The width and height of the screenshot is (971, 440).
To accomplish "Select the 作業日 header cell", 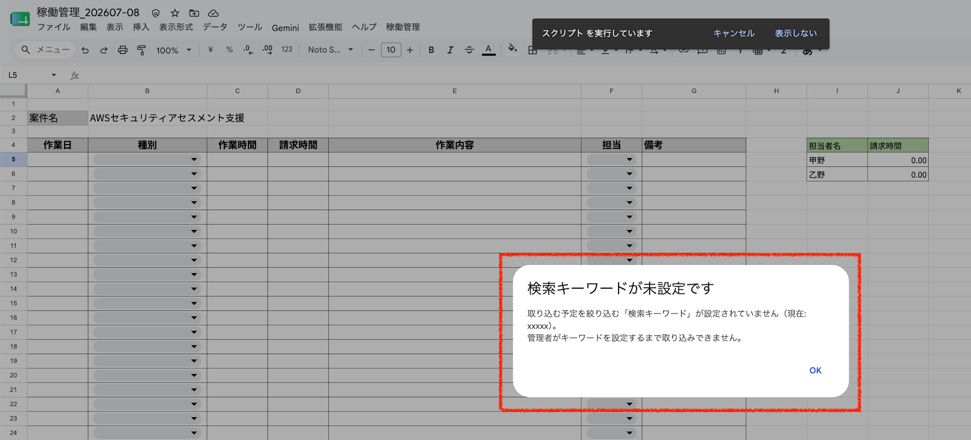I will point(58,145).
